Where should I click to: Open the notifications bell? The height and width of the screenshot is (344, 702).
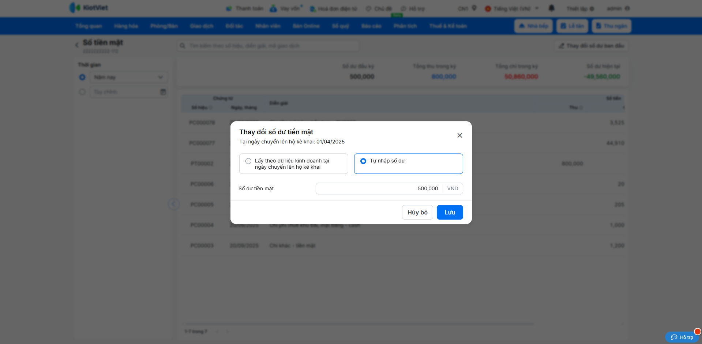(552, 8)
